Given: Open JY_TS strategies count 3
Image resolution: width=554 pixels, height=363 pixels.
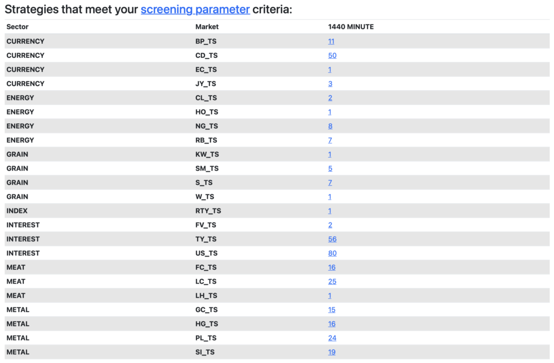Looking at the screenshot, I should 330,84.
